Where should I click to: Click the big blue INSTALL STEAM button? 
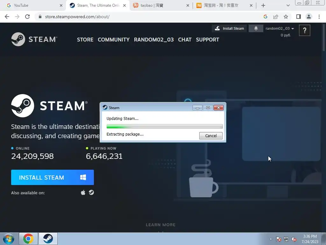(x=53, y=177)
